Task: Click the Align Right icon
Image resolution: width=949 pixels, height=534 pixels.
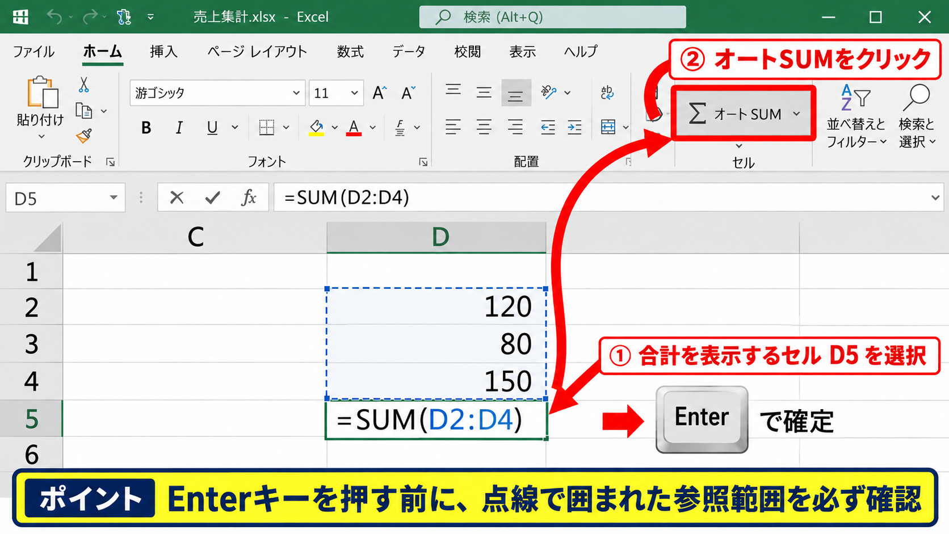Action: (x=515, y=127)
